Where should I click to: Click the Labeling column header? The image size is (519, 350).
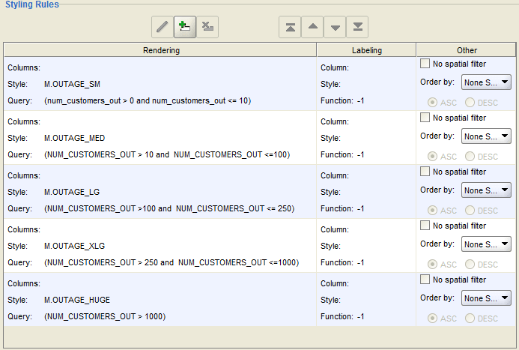(x=366, y=50)
